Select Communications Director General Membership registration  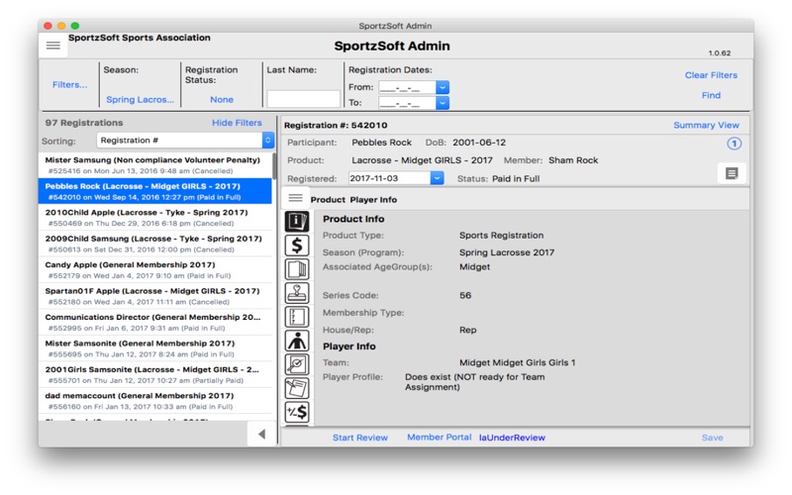pos(155,323)
